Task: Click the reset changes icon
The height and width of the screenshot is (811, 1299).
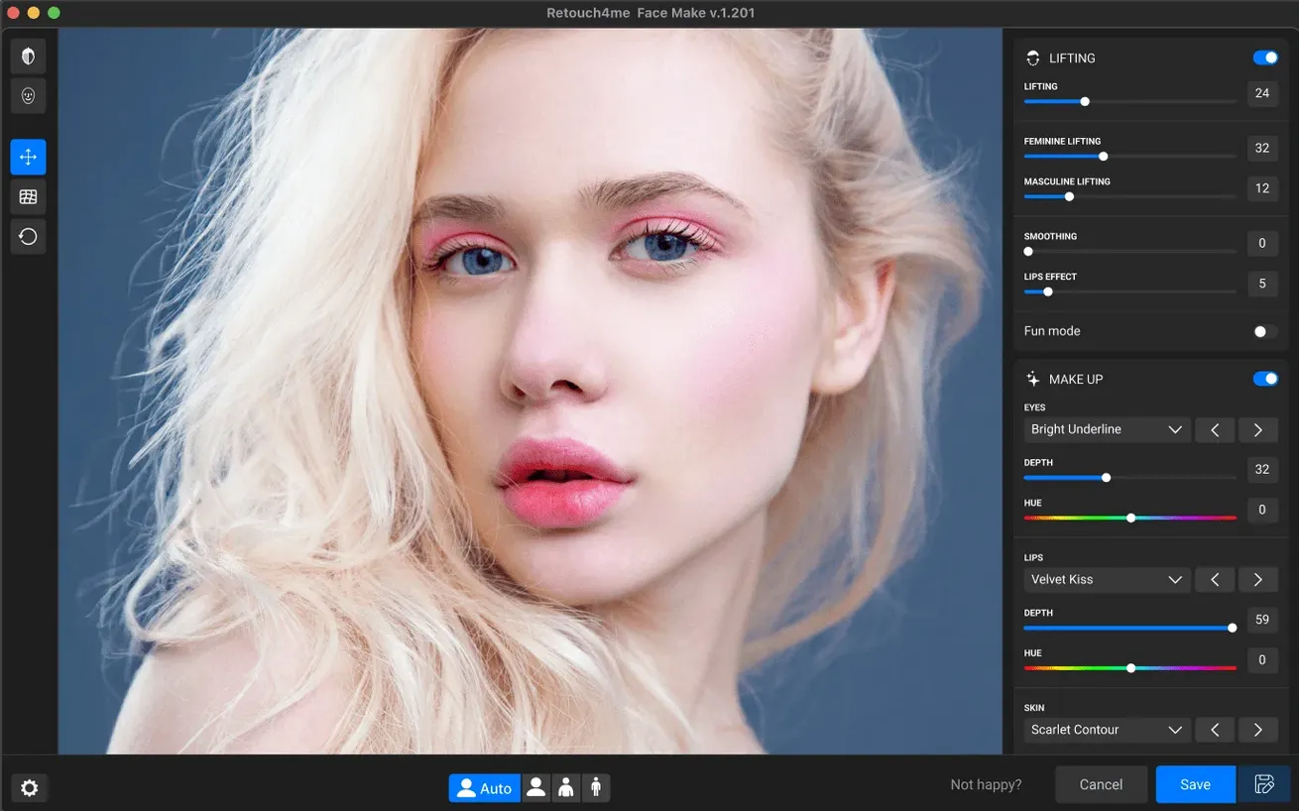Action: (28, 236)
